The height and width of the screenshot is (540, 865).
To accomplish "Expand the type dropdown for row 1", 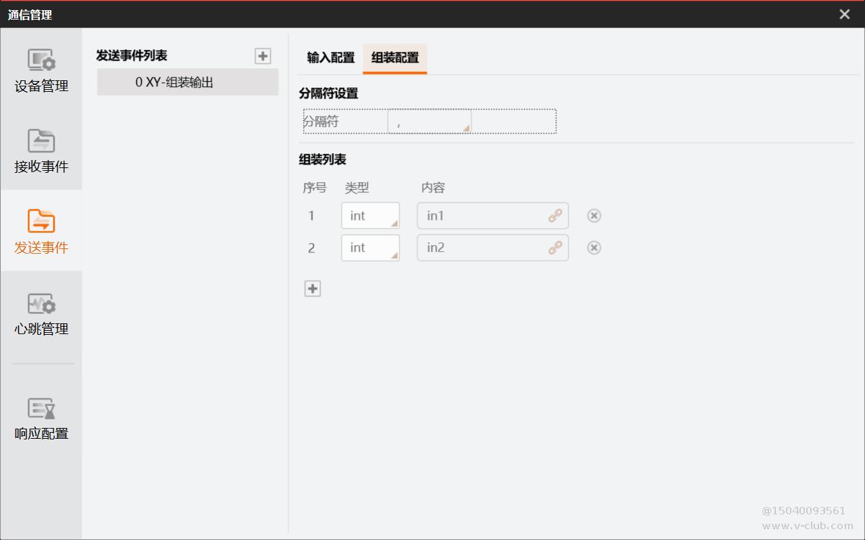I will [x=370, y=216].
